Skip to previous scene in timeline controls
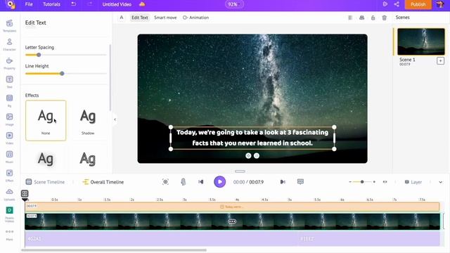The image size is (450, 253). [200, 182]
